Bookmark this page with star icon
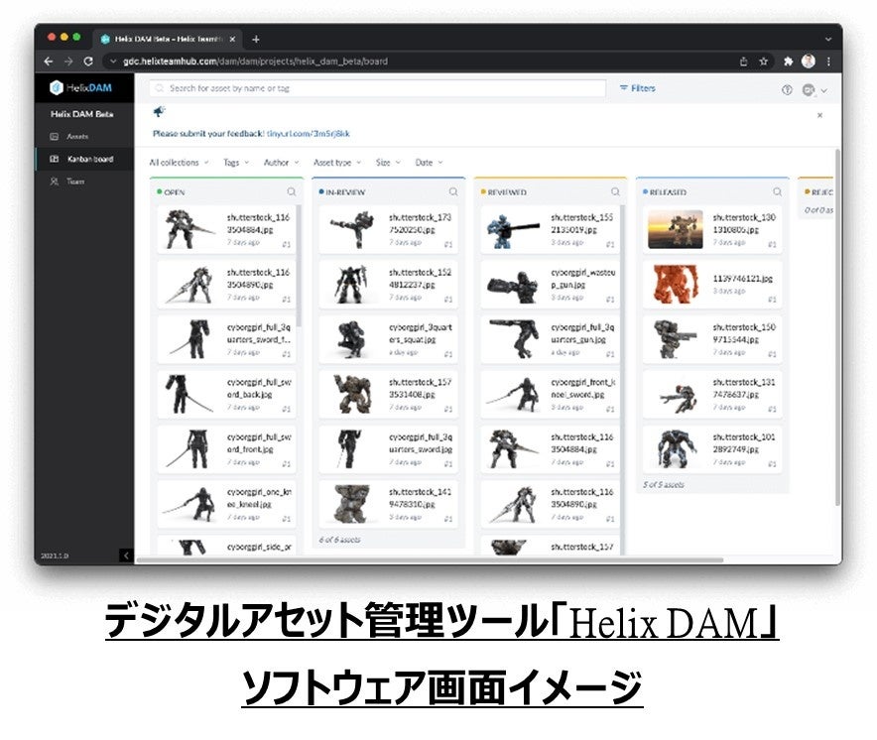877x740 pixels. [764, 62]
